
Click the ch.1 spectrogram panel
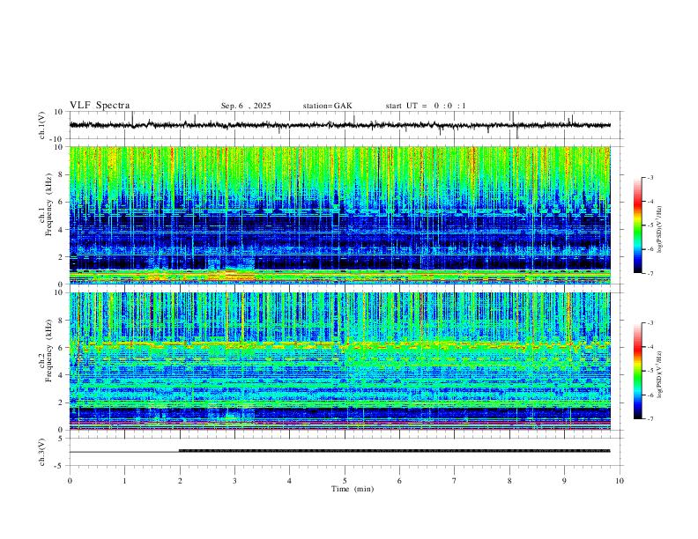[x=340, y=215]
